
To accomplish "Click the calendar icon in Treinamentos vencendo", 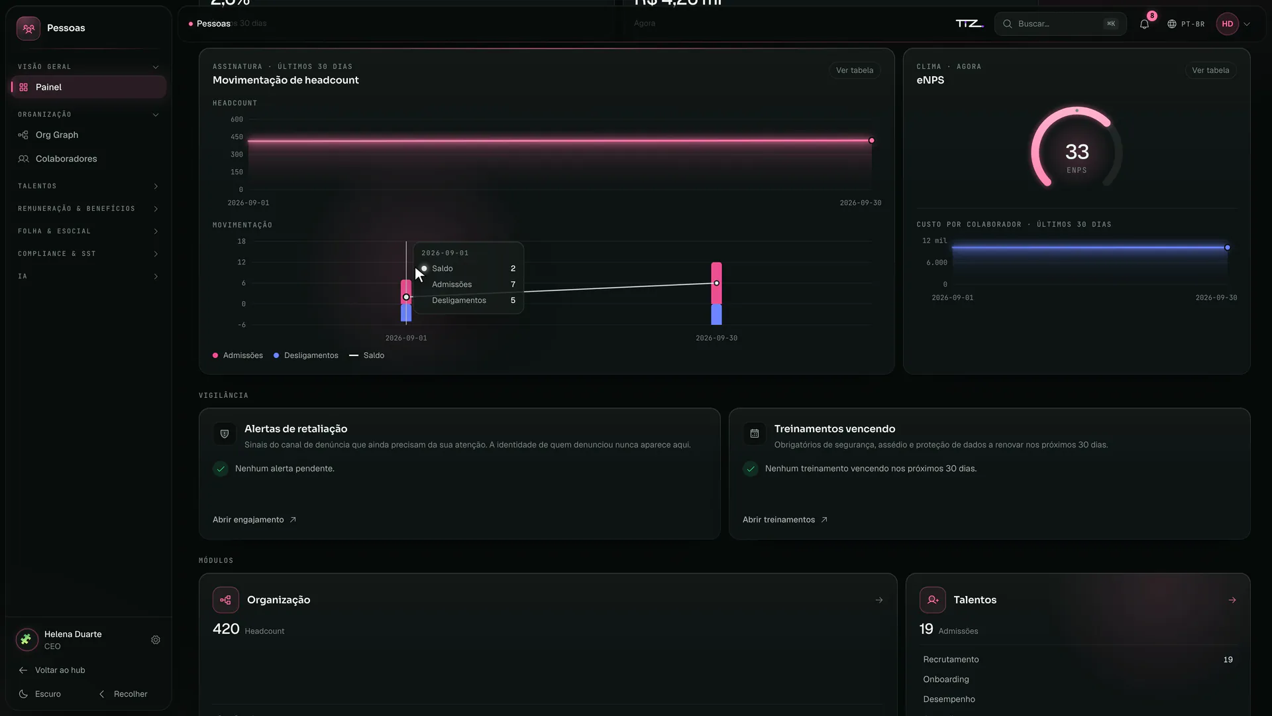I will [x=755, y=434].
